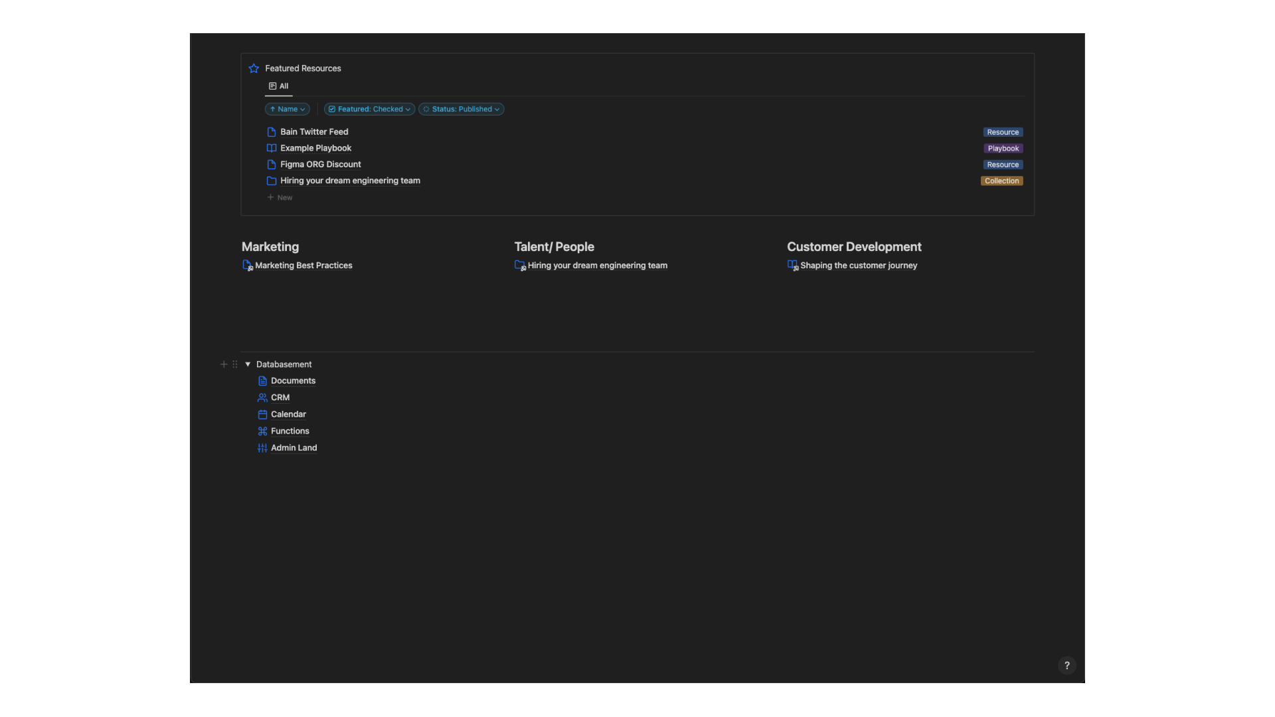
Task: Click the plus icon left of Databasement
Action: 224,364
